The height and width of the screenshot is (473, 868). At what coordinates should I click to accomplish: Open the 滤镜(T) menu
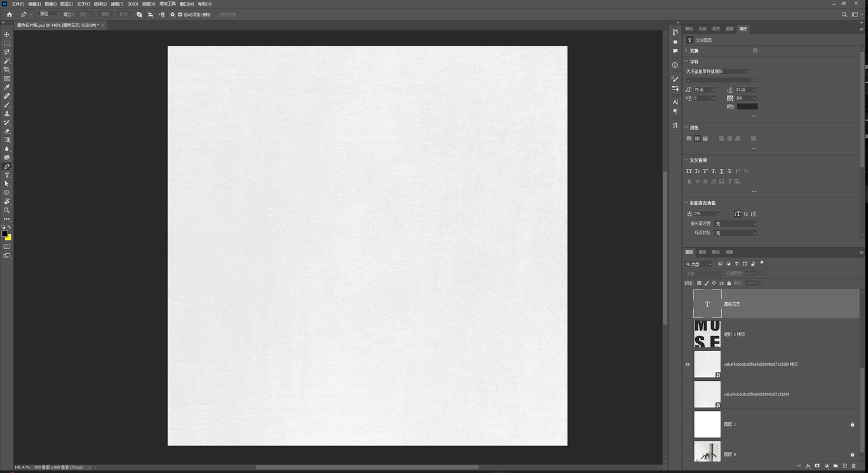pos(117,4)
